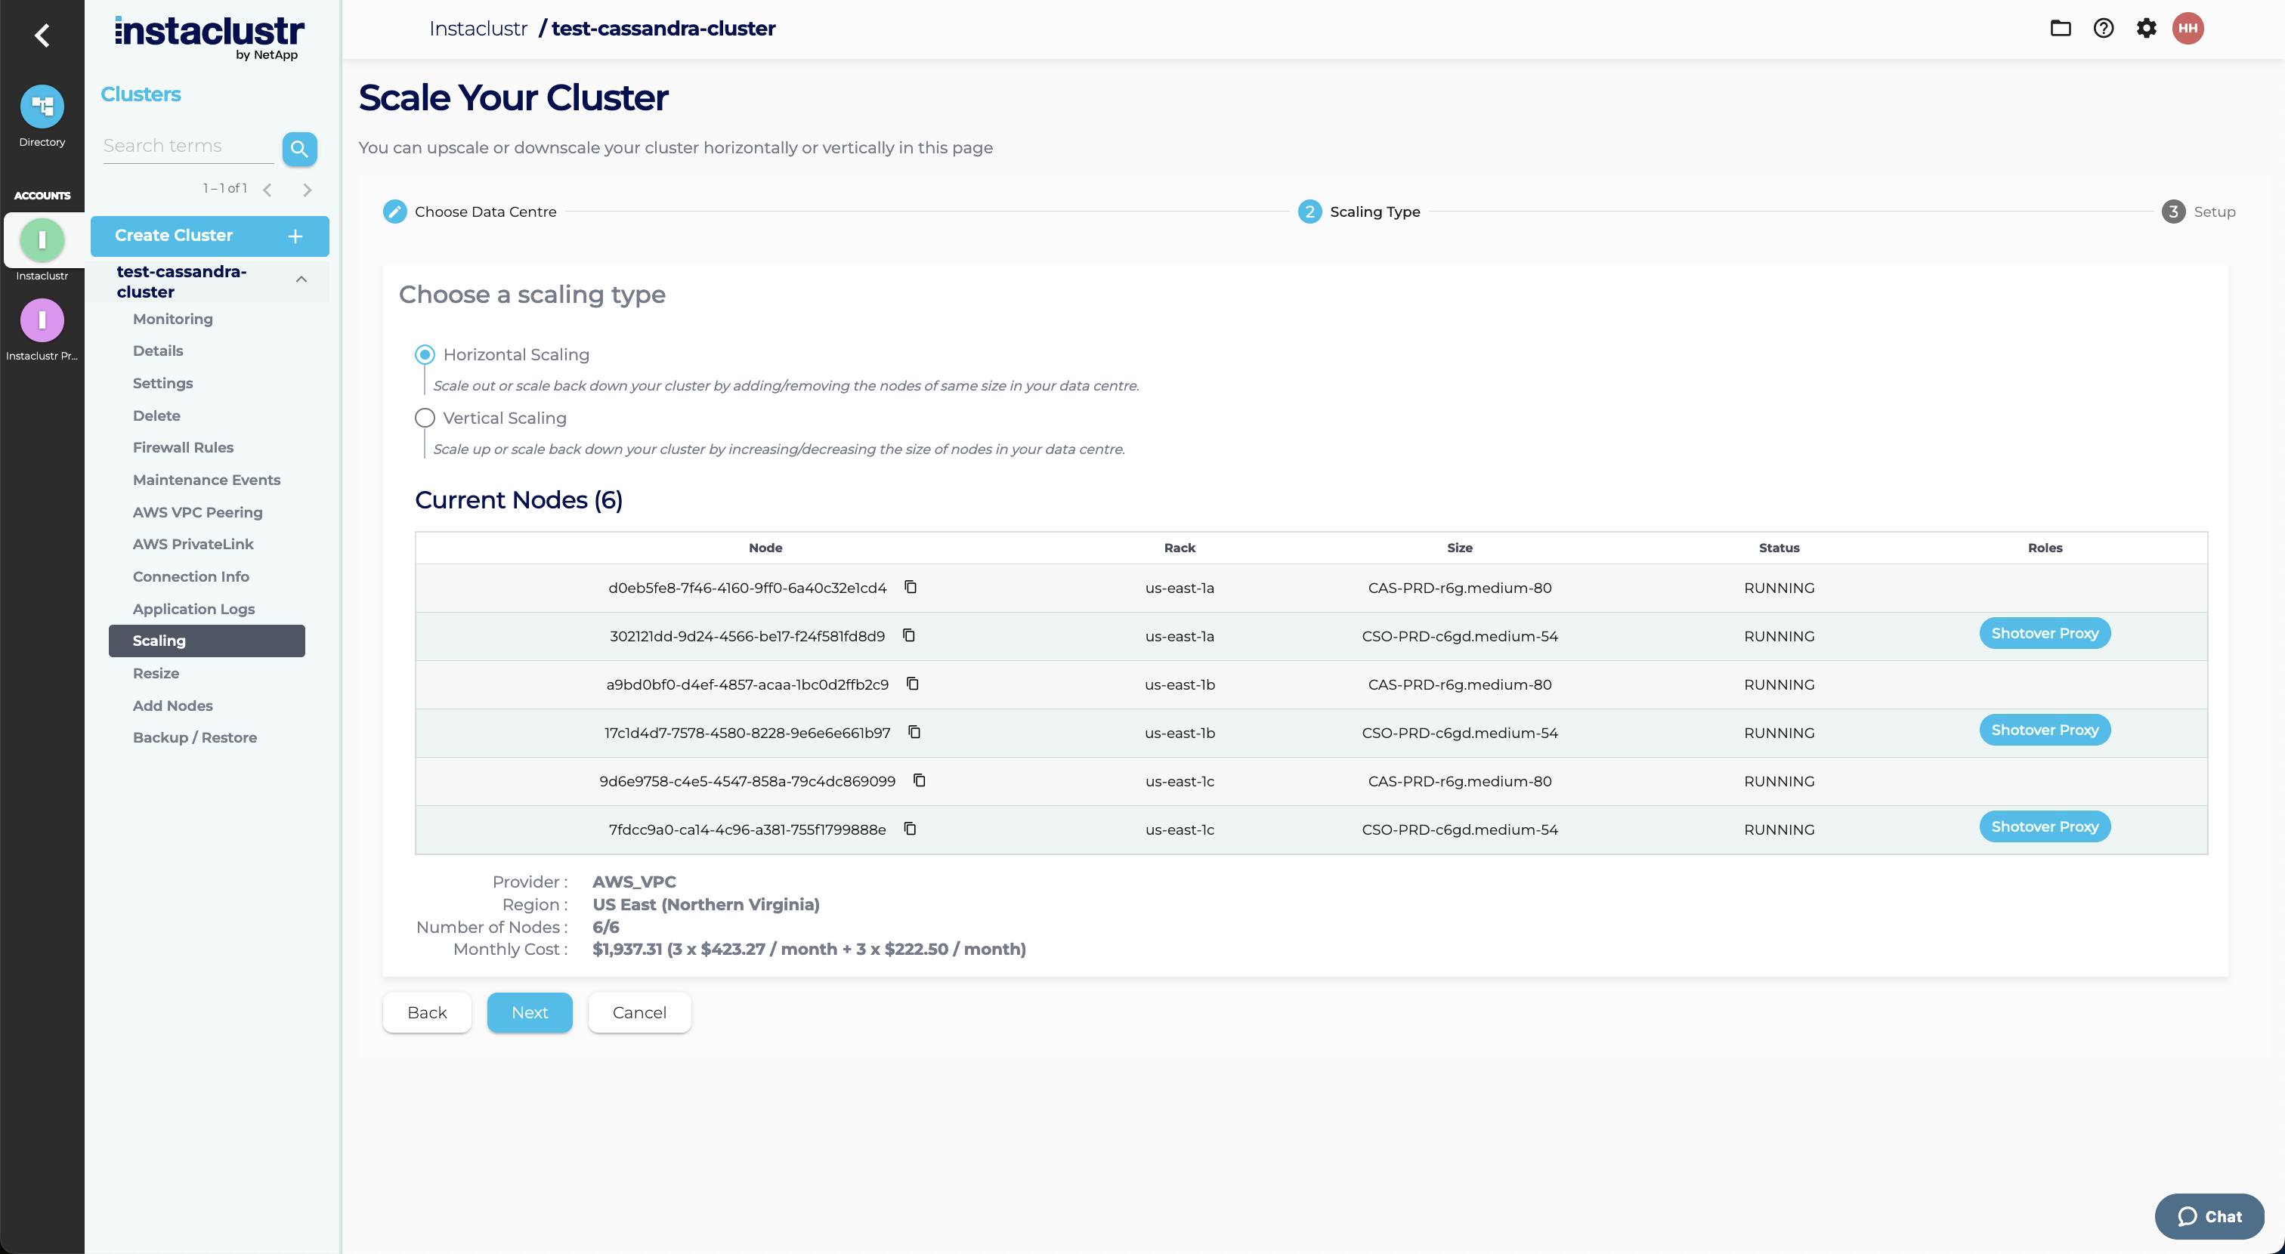
Task: Open the help question mark icon
Action: point(2103,29)
